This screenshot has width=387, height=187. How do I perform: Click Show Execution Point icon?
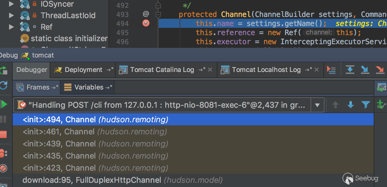(331, 70)
